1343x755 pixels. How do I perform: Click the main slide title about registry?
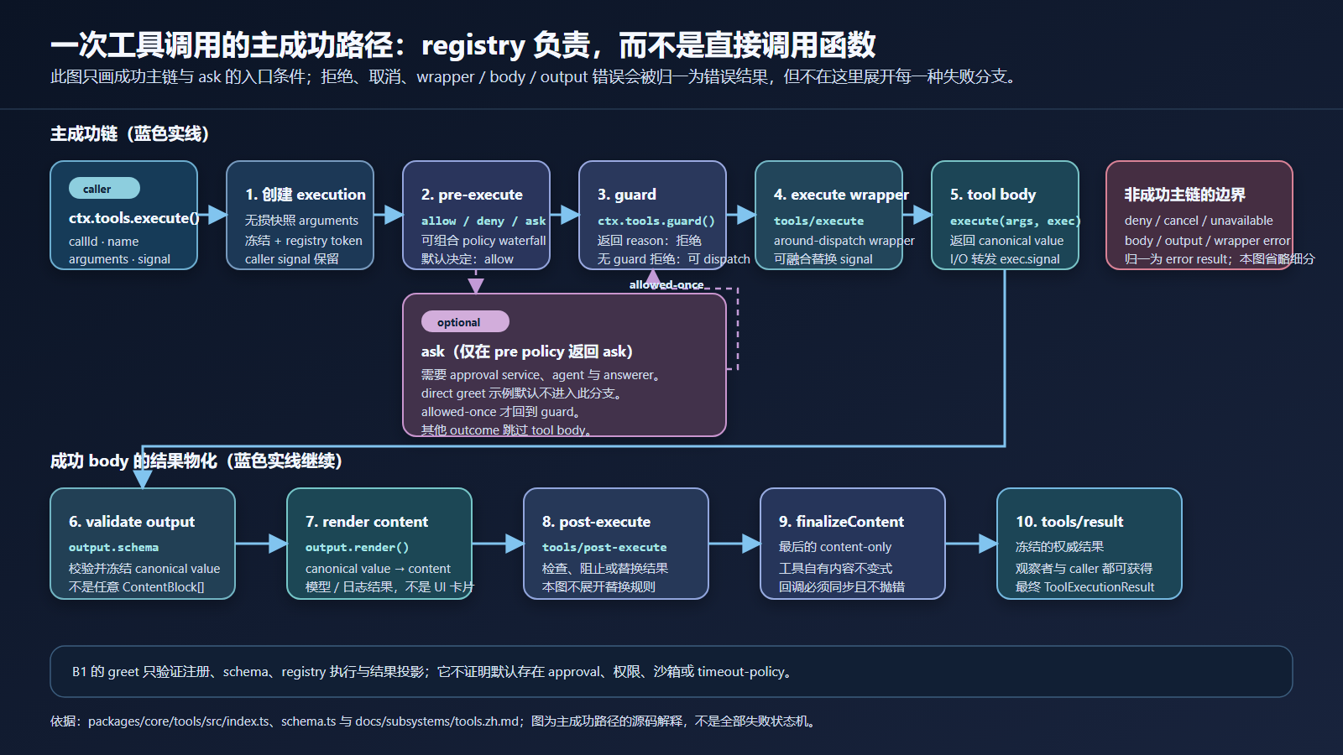coord(462,44)
